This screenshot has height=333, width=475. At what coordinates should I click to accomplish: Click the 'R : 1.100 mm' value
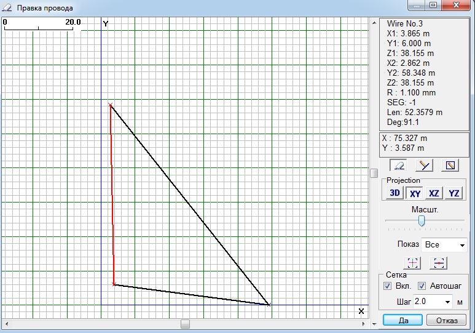[411, 92]
